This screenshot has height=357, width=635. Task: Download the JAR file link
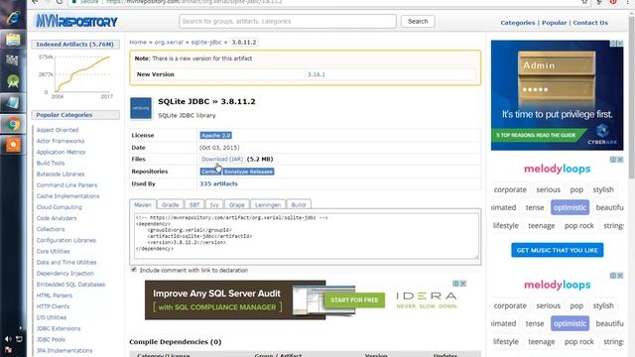click(222, 159)
